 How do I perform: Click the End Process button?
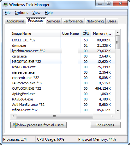click(x=105, y=125)
